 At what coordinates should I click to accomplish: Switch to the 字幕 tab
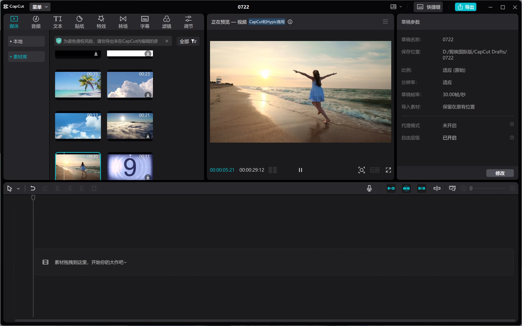pyautogui.click(x=145, y=22)
